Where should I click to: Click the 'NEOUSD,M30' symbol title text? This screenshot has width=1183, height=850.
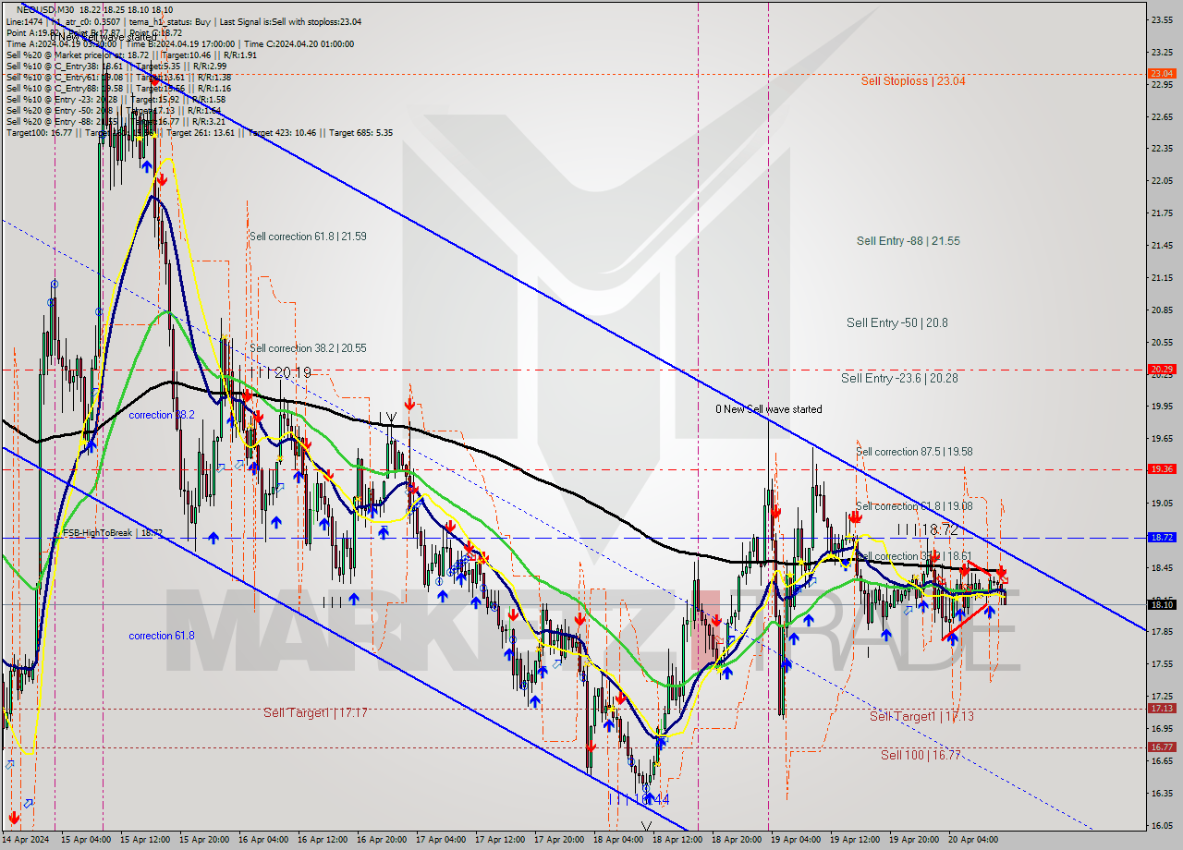(44, 9)
